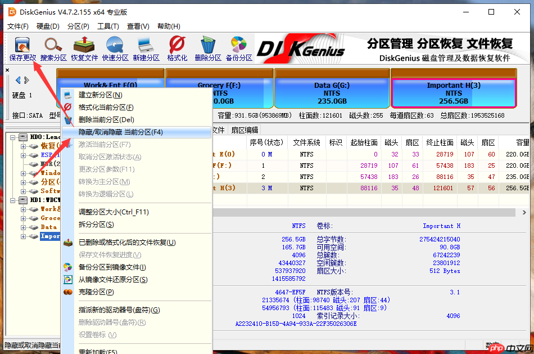Viewport: 534px width, 354px height.
Task: Click the 克隆分区 (Clone Partition) context menu icon
Action: (69, 292)
